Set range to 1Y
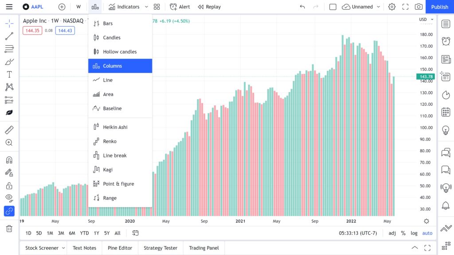The width and height of the screenshot is (454, 255). pos(96,233)
